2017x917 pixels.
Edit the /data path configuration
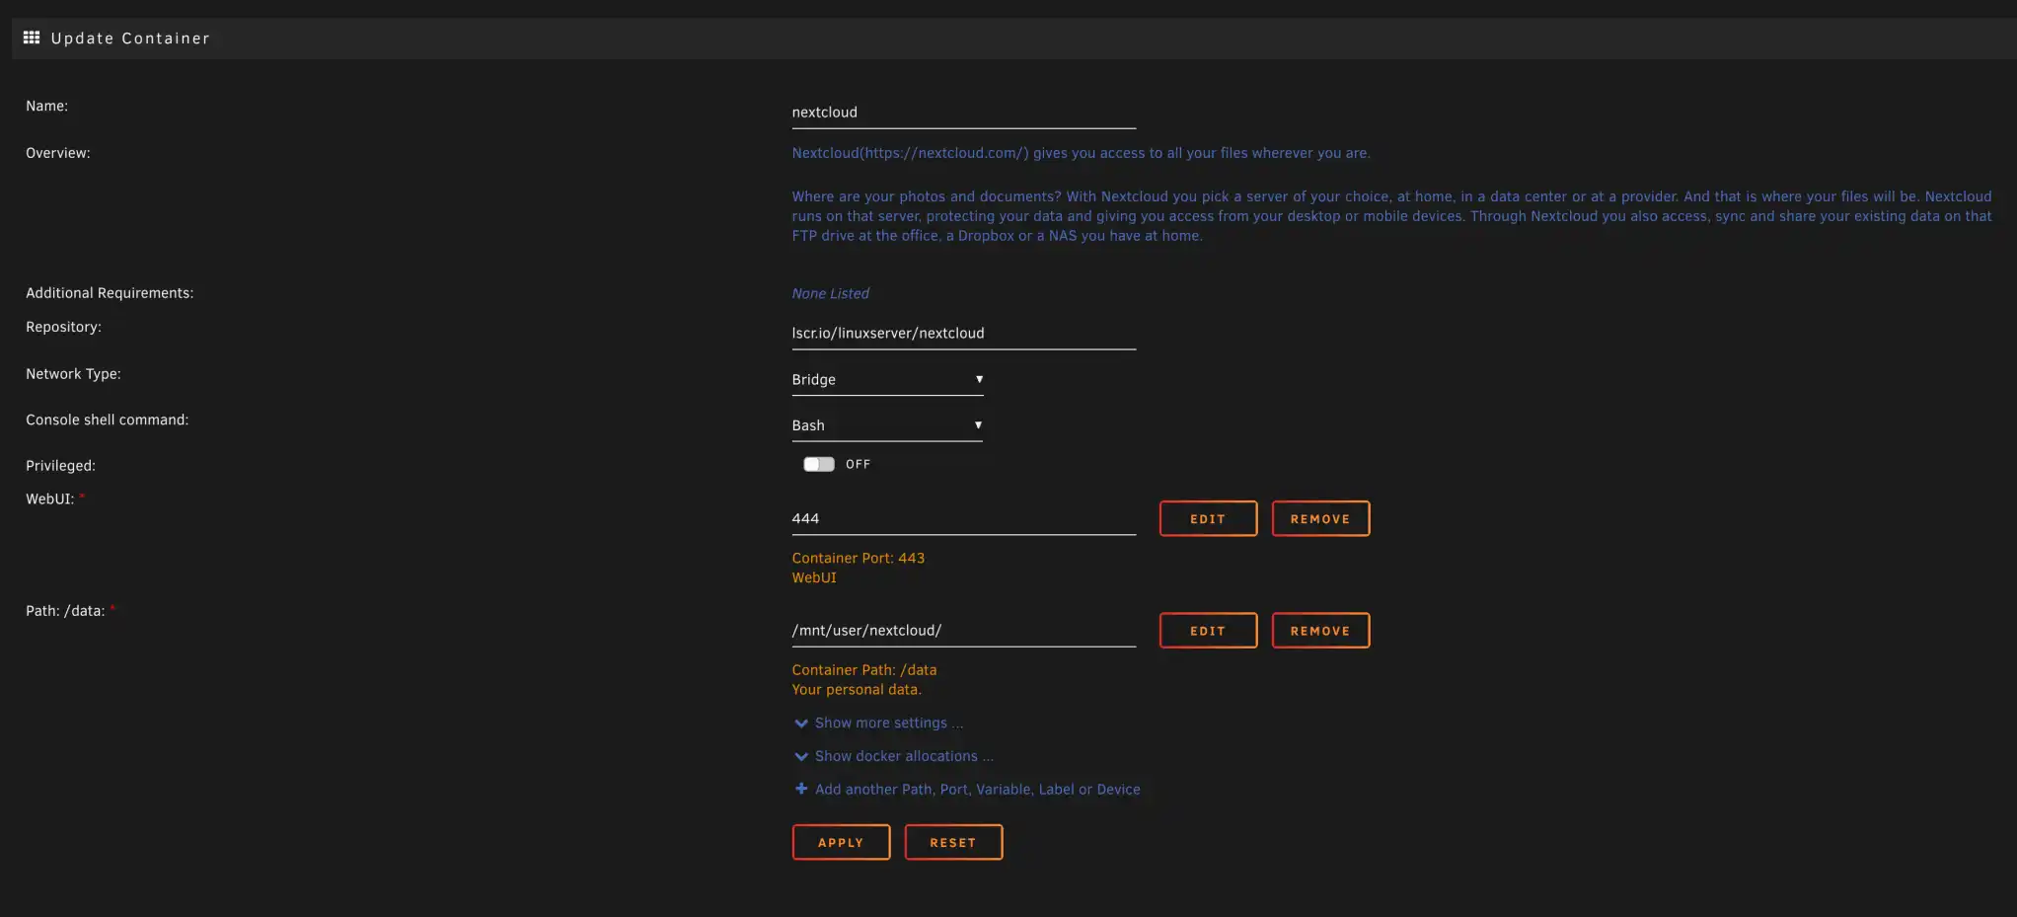1207,631
